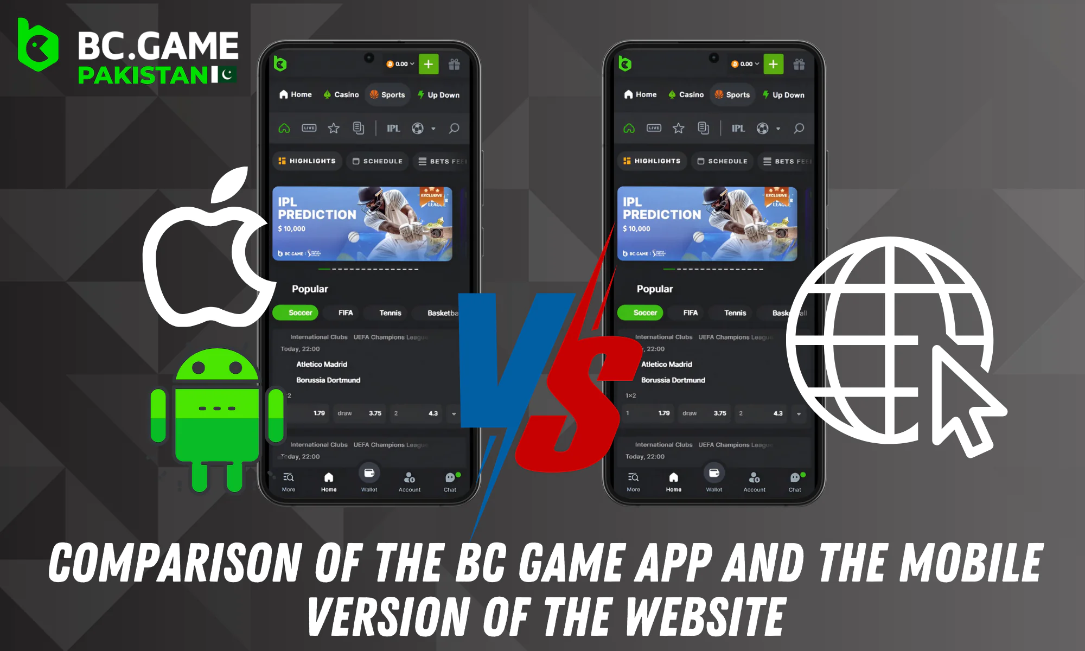The height and width of the screenshot is (651, 1085).
Task: Click the Live betting icon
Action: (310, 127)
